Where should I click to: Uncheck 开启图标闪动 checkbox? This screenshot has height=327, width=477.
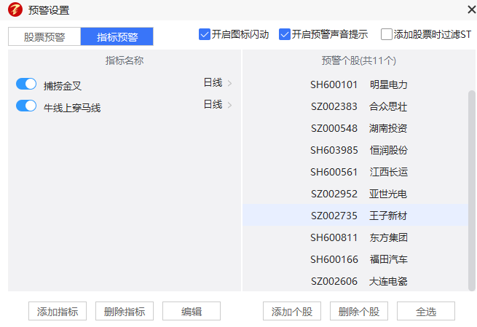[x=205, y=34]
